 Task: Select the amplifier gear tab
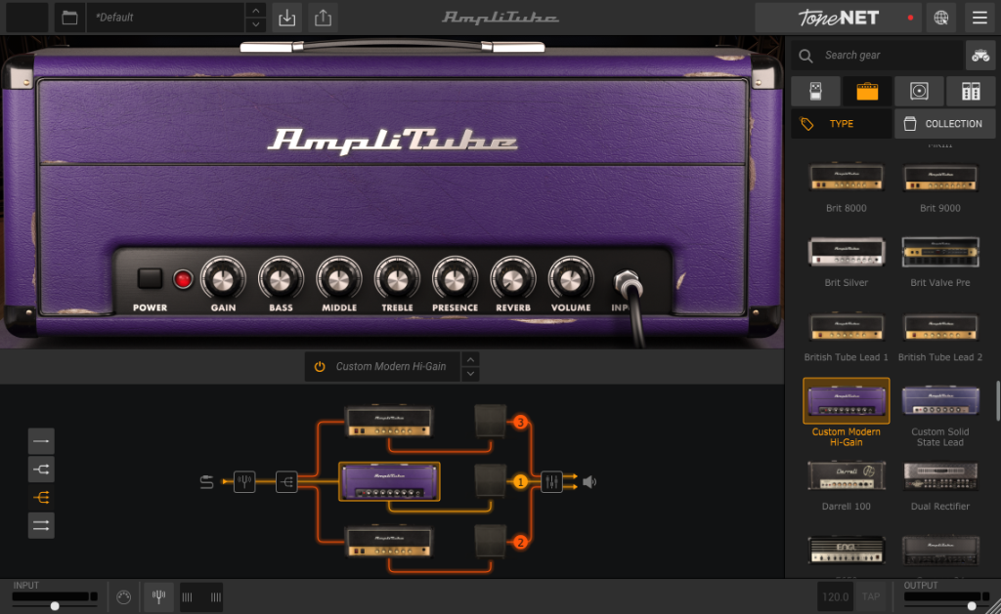867,91
